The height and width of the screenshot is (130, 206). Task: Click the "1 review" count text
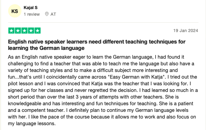(32, 14)
